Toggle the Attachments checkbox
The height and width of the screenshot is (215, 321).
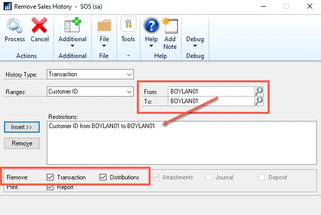156,177
